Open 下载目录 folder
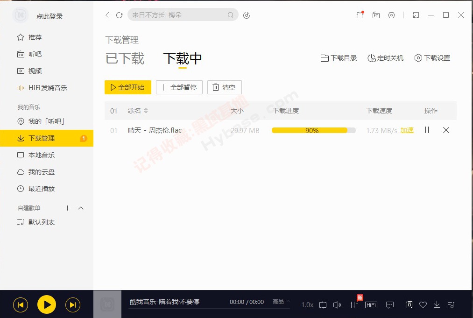Screen dimensions: 473x318 pyautogui.click(x=339, y=58)
